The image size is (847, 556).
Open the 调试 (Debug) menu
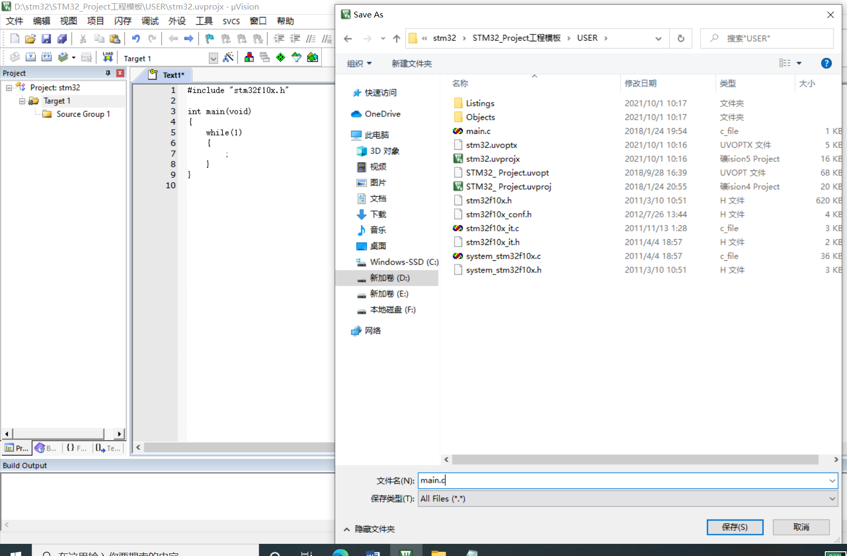(150, 21)
